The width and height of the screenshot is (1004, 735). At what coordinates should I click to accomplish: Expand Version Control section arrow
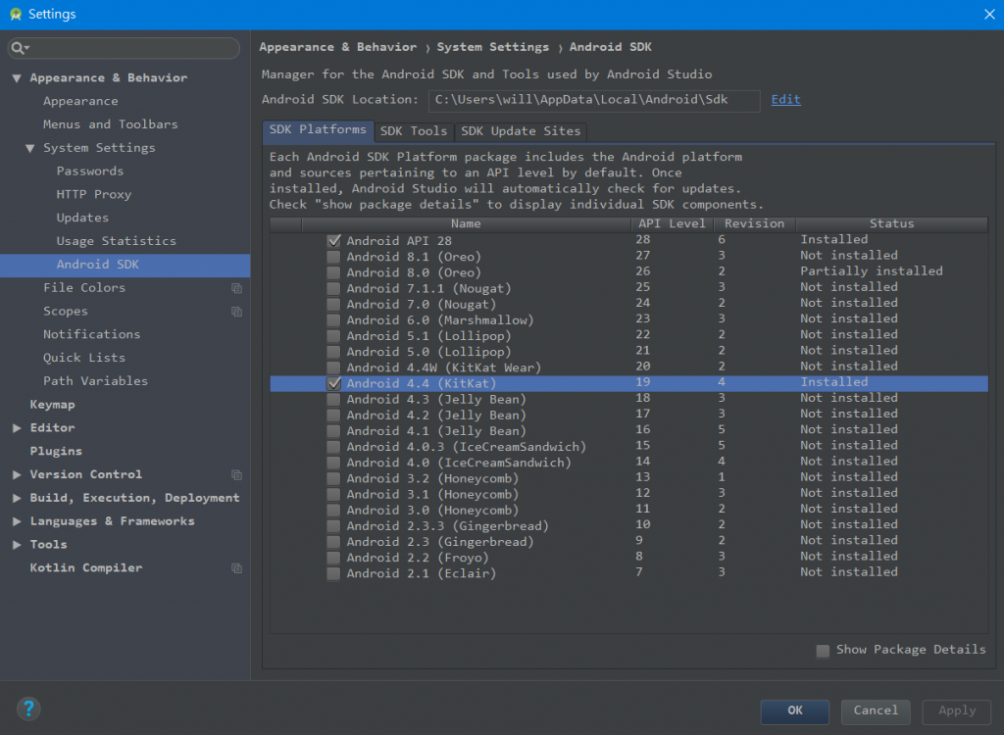(17, 474)
